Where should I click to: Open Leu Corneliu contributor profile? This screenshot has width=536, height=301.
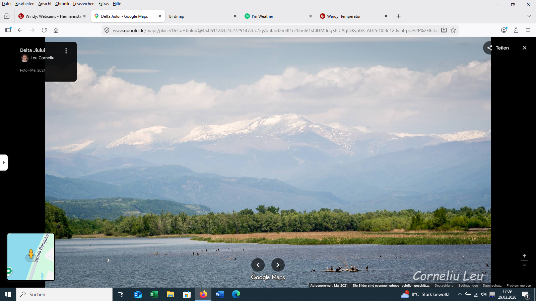point(42,58)
